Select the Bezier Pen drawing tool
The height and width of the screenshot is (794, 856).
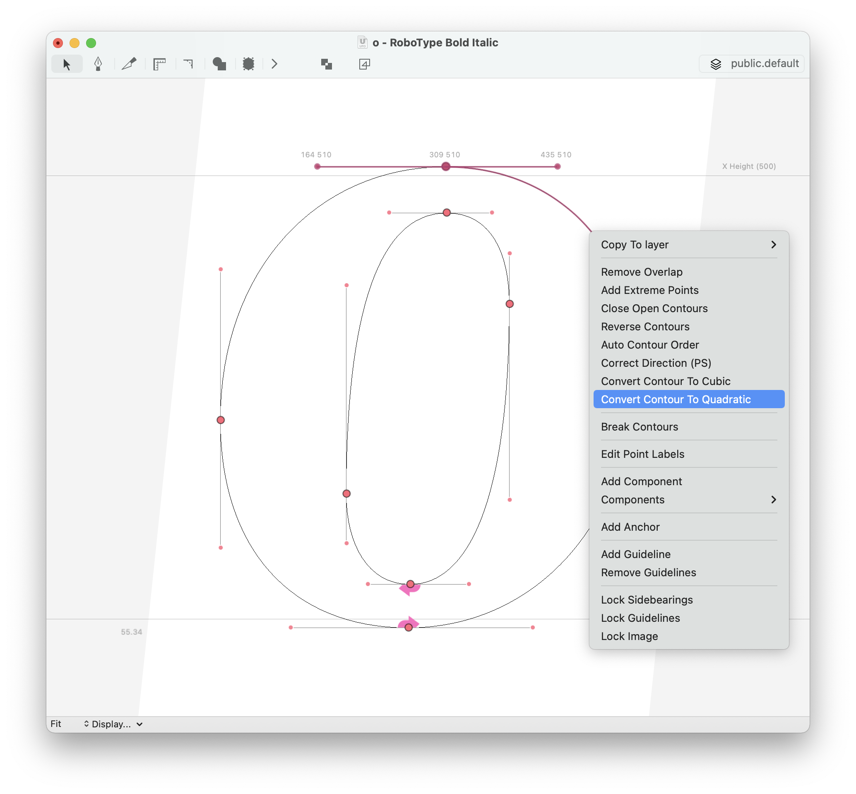[x=98, y=64]
